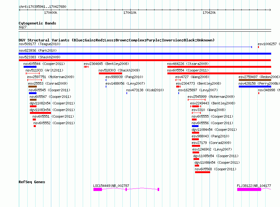Click nsv605545 (Cooper2011) label
280x207 pixels.
tap(49, 90)
